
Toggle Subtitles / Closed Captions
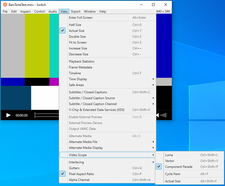[107, 92]
